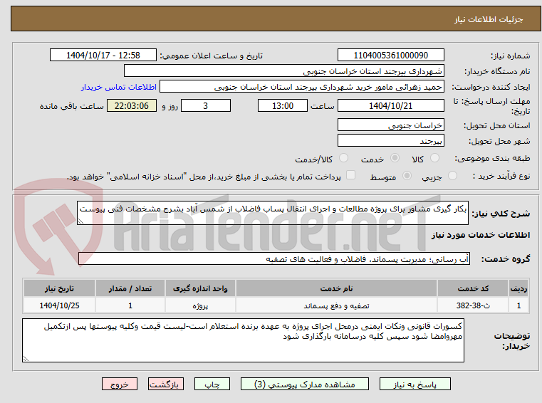Click the خروج exit button
The image size is (542, 403).
(x=119, y=384)
